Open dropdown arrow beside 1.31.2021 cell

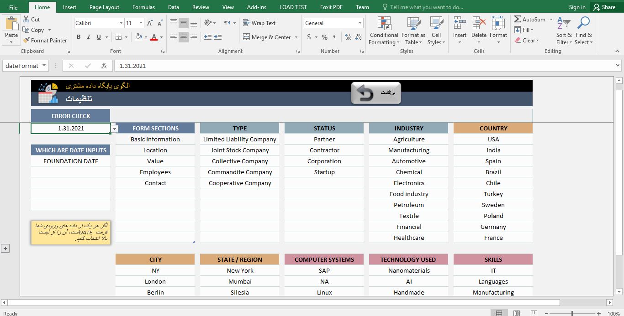[114, 129]
